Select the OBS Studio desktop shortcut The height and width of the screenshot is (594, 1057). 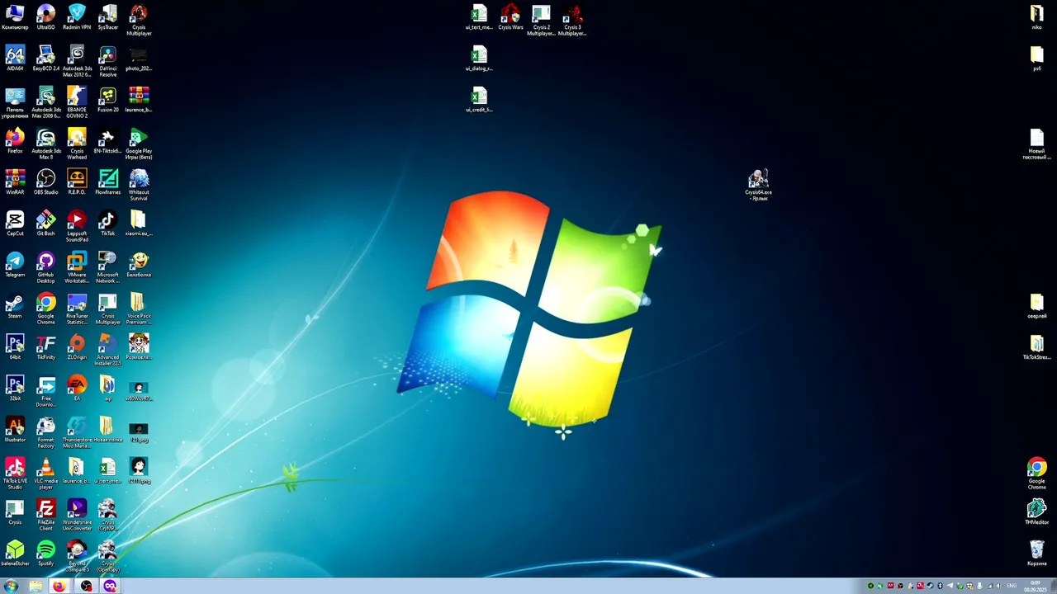[45, 182]
